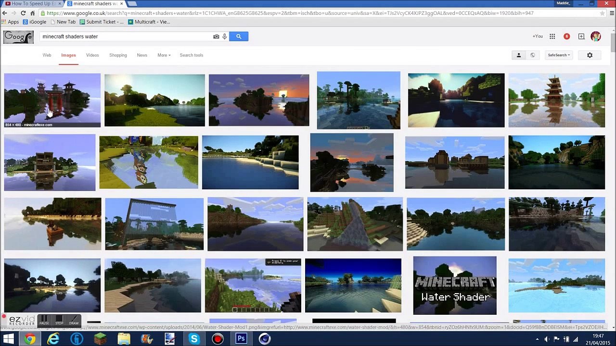
Task: Open the iGoogle bookmark
Action: tap(35, 22)
